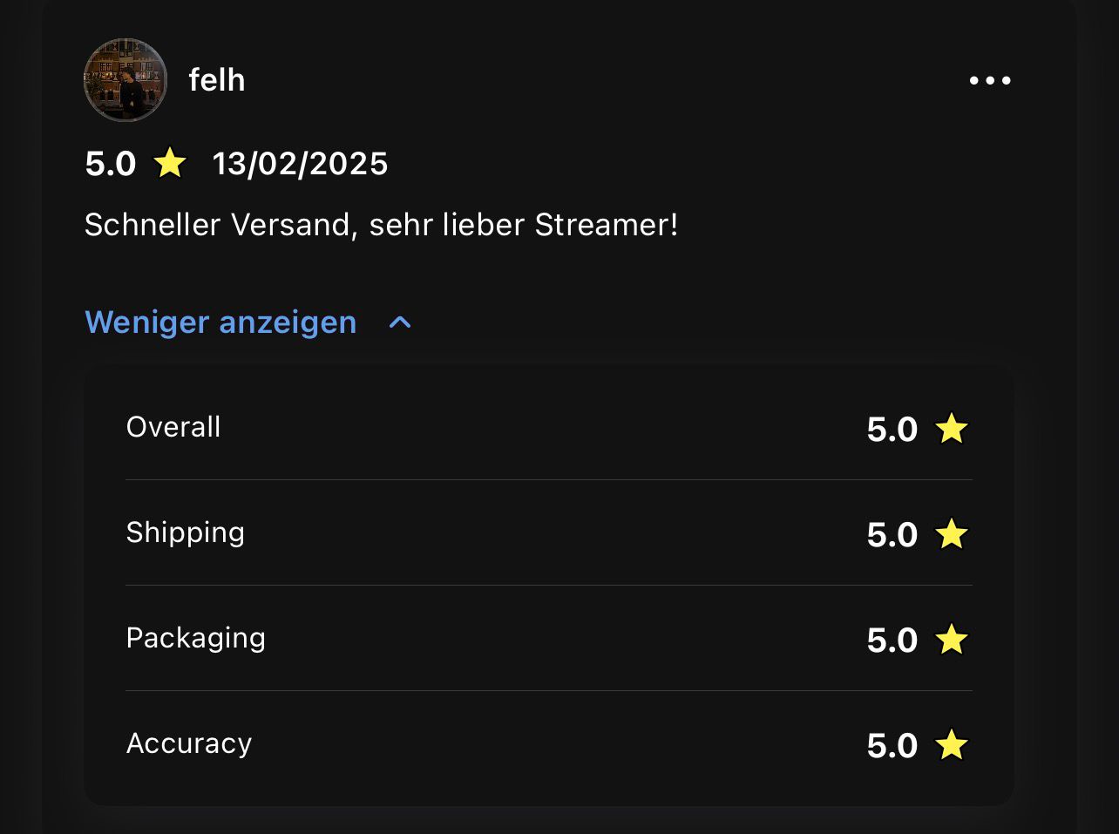Open the felh username profile
The width and height of the screenshot is (1119, 834).
pos(217,80)
